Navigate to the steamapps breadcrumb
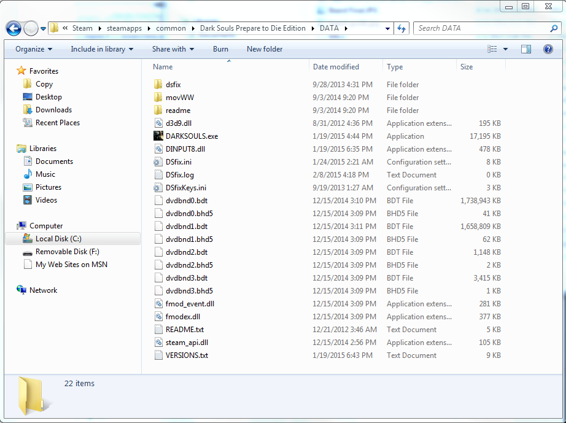This screenshot has height=423, width=566. point(124,28)
